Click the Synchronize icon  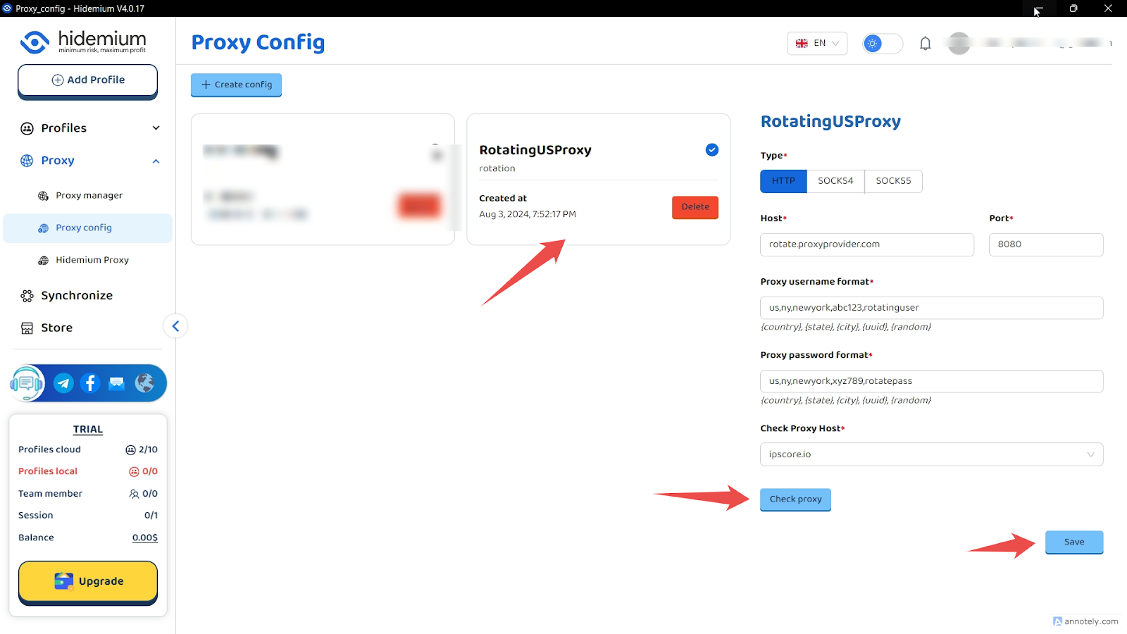pos(27,296)
